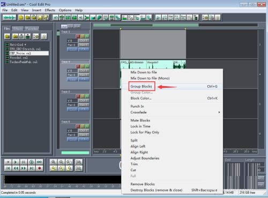Click the Zoom Out Vertically icon
The width and height of the screenshot is (268, 198).
coord(79,168)
